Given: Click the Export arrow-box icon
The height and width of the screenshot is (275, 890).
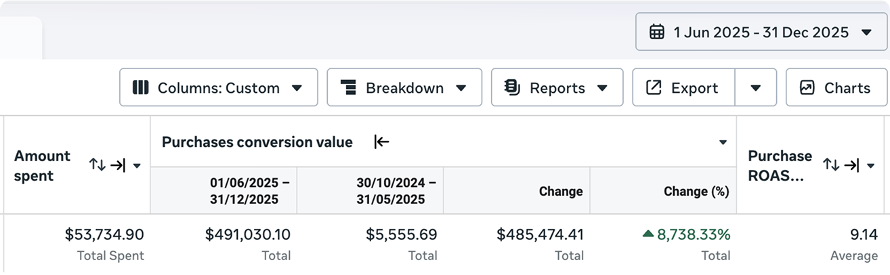Looking at the screenshot, I should click(x=654, y=88).
